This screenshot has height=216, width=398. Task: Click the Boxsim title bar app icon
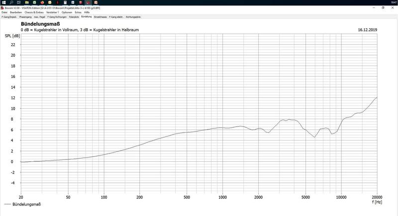click(x=2, y=8)
